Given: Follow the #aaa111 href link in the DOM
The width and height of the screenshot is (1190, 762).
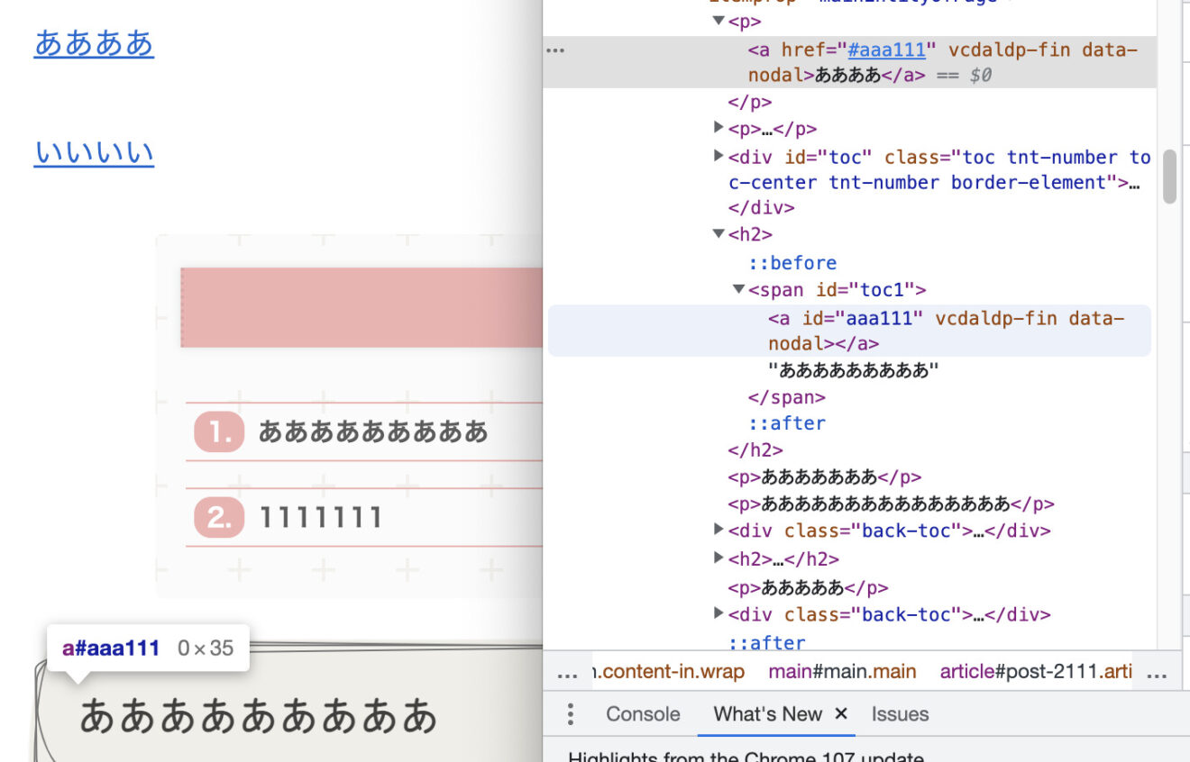Looking at the screenshot, I should click(886, 50).
